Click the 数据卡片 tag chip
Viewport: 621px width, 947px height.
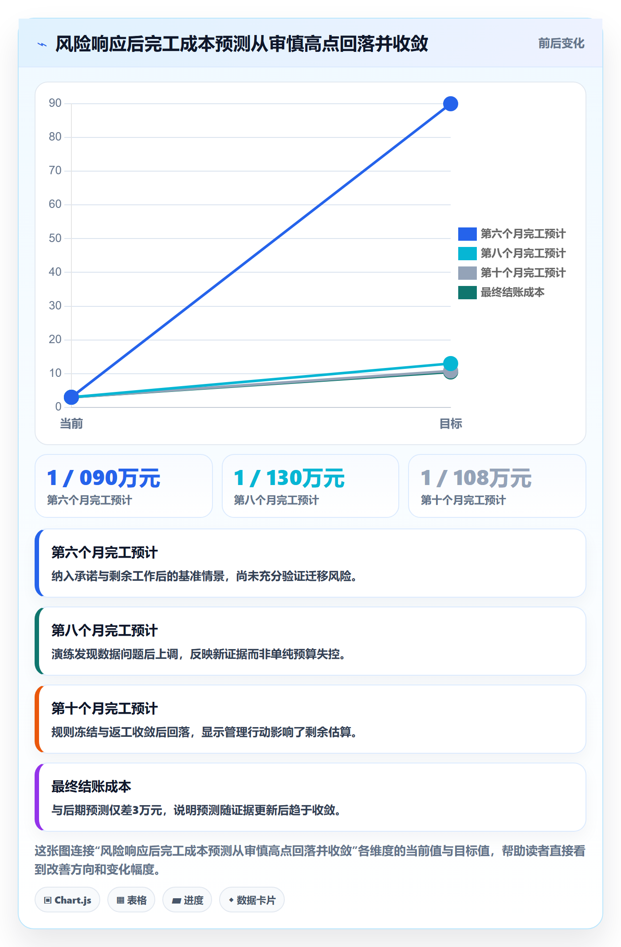click(252, 900)
